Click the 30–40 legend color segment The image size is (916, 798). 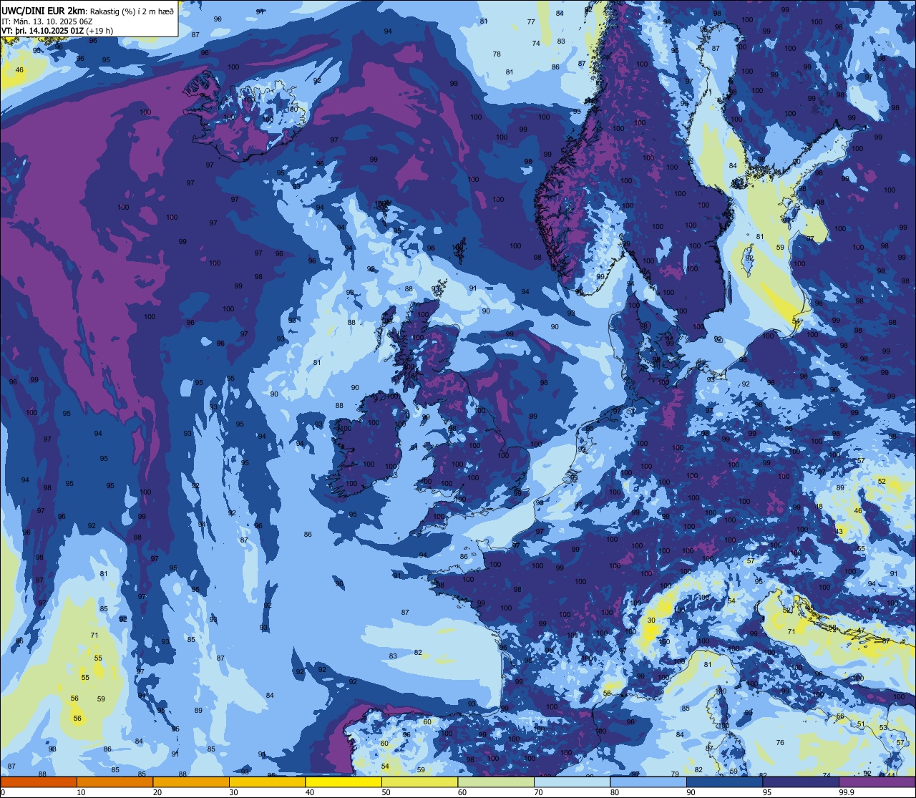267,782
